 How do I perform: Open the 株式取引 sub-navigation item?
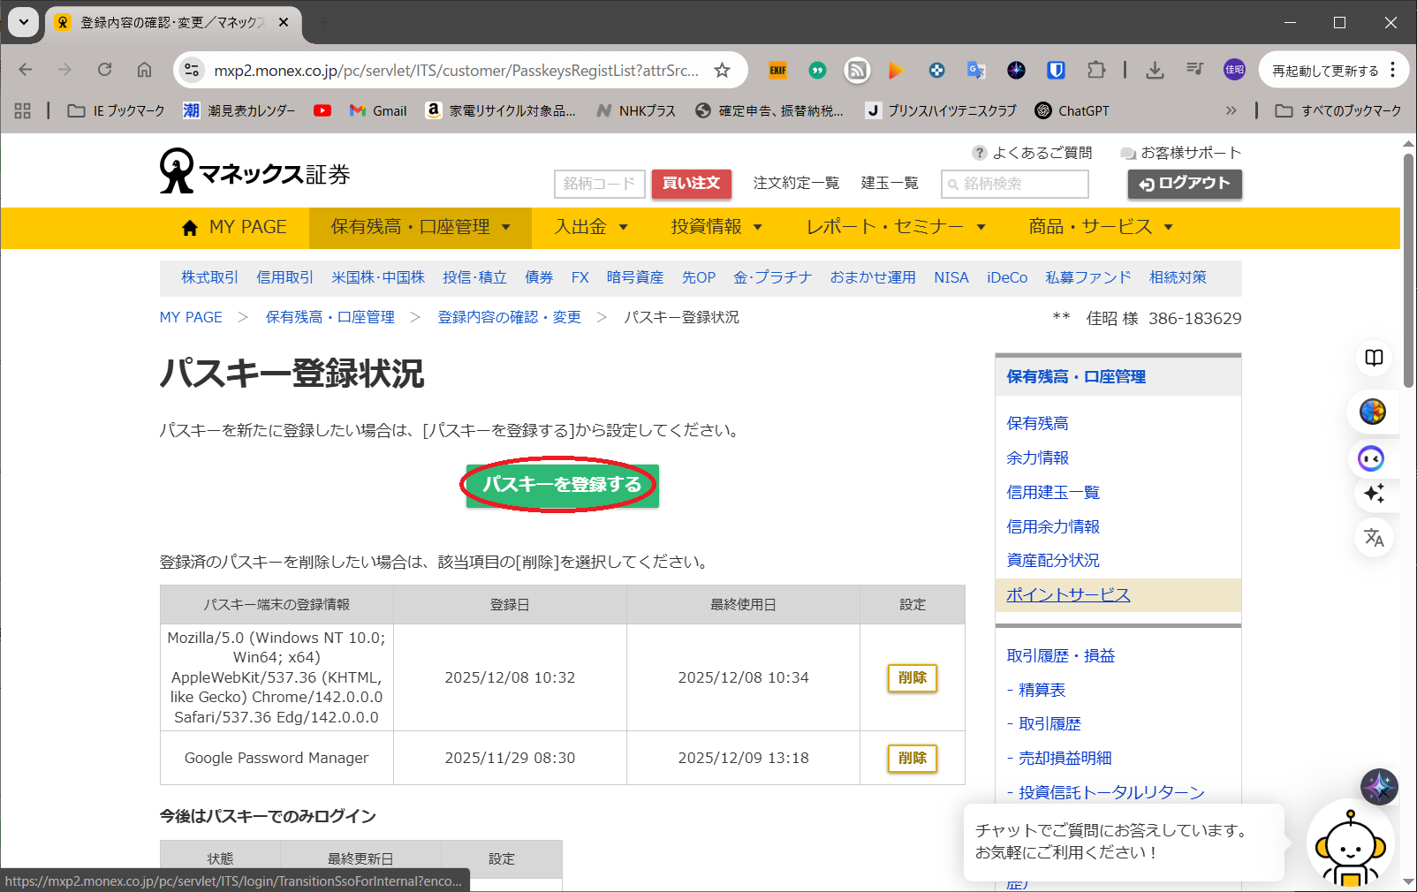tap(209, 277)
